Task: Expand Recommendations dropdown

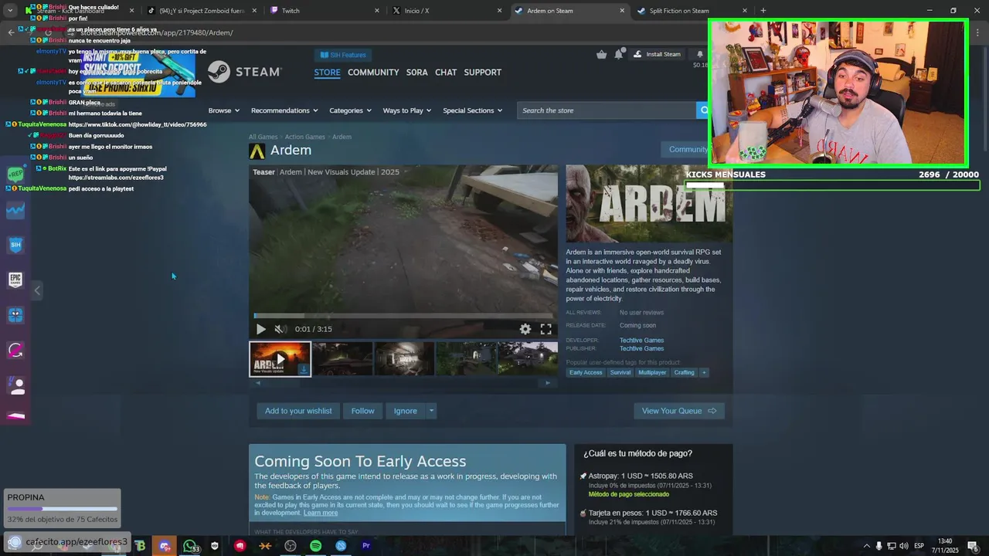Action: (x=284, y=110)
